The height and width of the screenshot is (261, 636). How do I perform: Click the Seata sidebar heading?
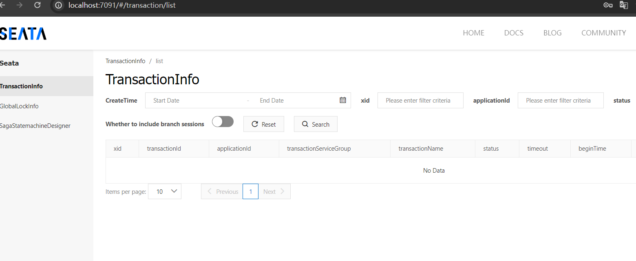[9, 63]
